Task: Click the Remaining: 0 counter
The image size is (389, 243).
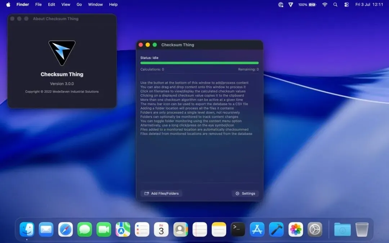Action: [248, 69]
